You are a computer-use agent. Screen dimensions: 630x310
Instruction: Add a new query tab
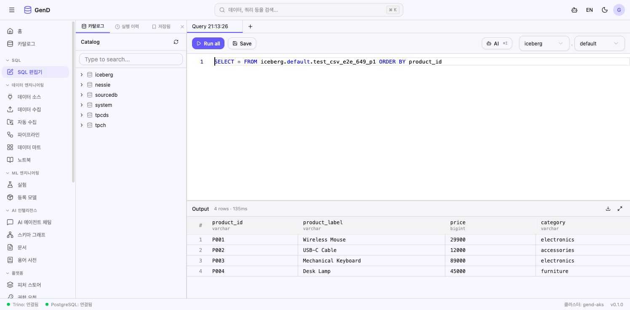pyautogui.click(x=250, y=26)
